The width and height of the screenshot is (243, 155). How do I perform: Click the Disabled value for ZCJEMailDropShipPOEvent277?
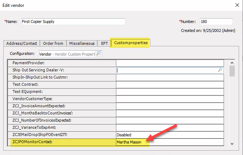tap(170, 135)
